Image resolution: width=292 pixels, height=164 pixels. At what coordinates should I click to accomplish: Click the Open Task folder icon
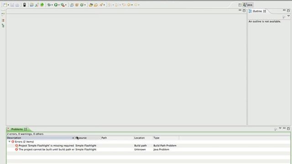click(x=96, y=5)
